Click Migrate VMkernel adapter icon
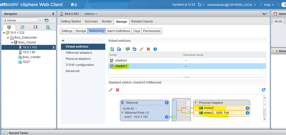 [134, 49]
